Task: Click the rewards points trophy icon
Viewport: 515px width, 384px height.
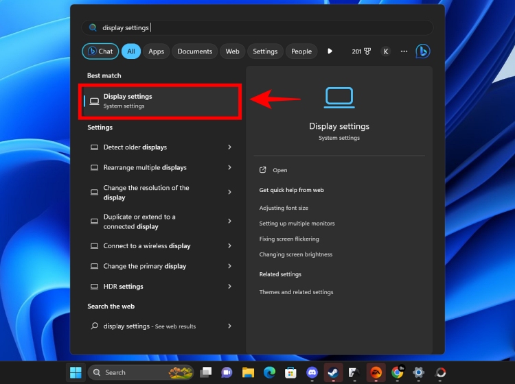Action: coord(367,51)
